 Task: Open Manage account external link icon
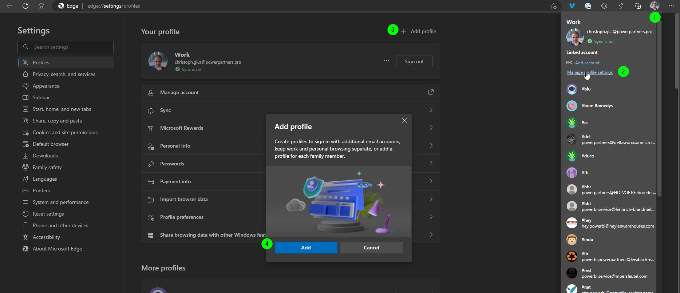431,92
